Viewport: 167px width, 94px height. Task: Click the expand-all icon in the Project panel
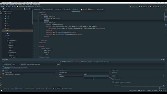point(27,9)
